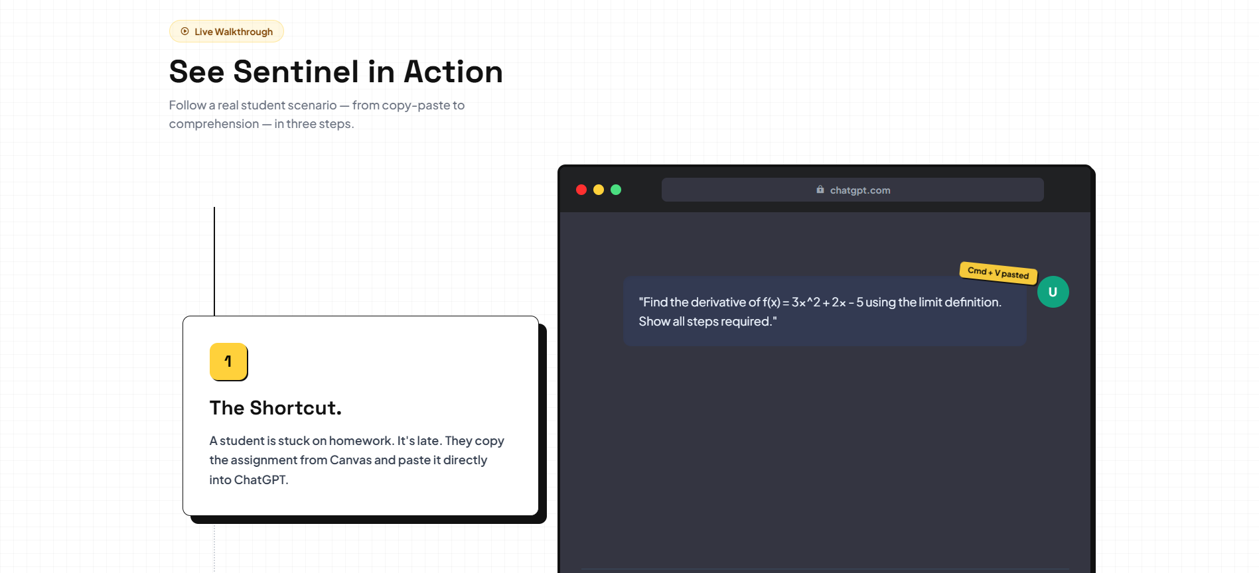1259x573 pixels.
Task: Click the heading "The Shortcut."
Action: [275, 408]
